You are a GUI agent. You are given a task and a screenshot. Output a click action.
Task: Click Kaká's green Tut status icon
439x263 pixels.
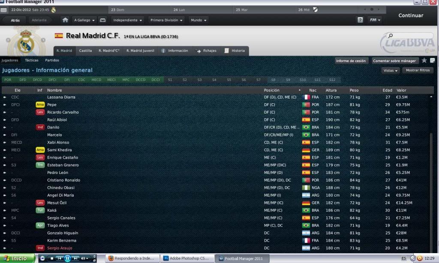coord(40,210)
